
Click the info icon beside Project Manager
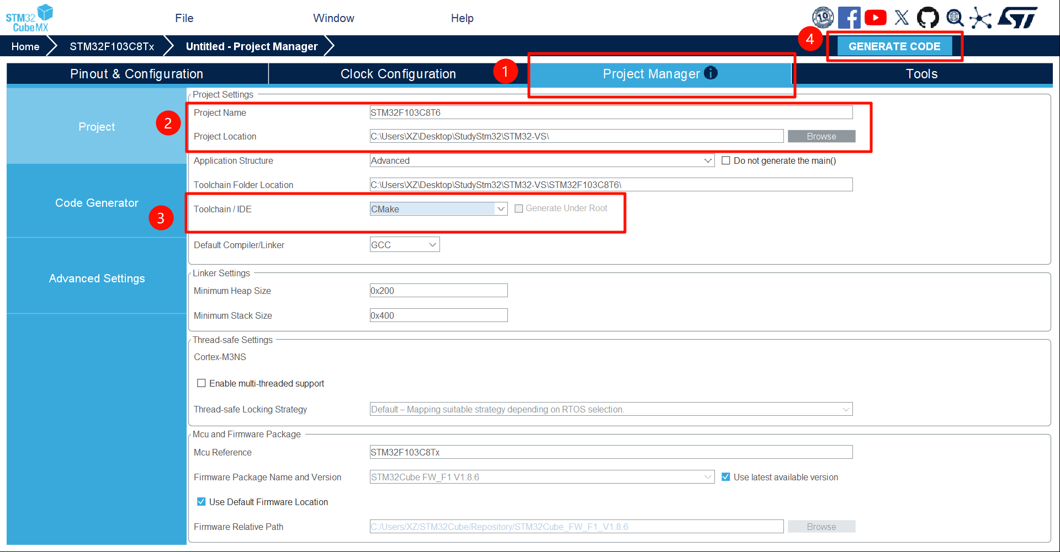coord(711,73)
